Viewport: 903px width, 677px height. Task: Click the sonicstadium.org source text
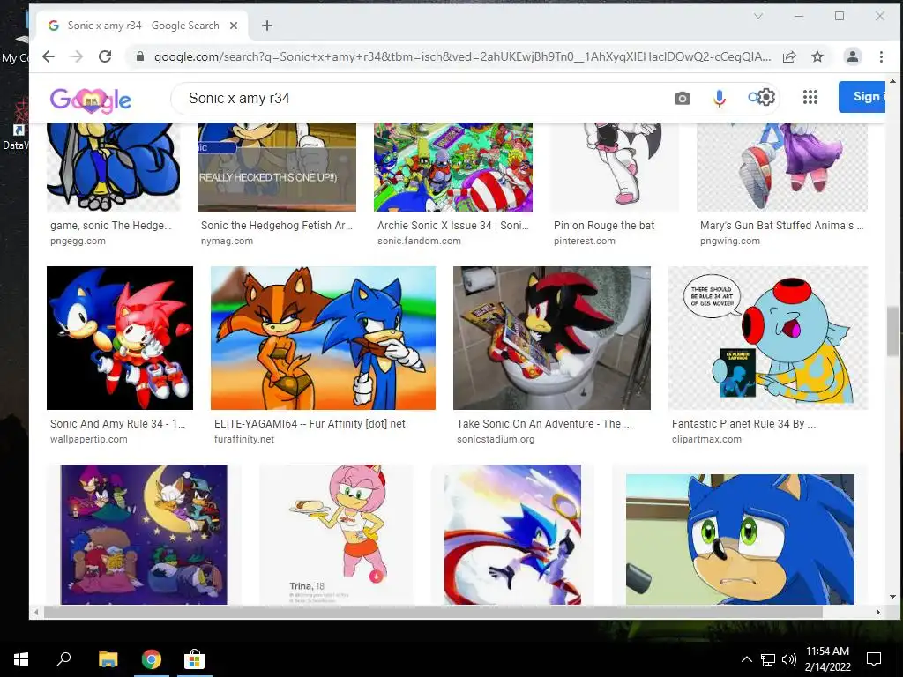coord(496,439)
